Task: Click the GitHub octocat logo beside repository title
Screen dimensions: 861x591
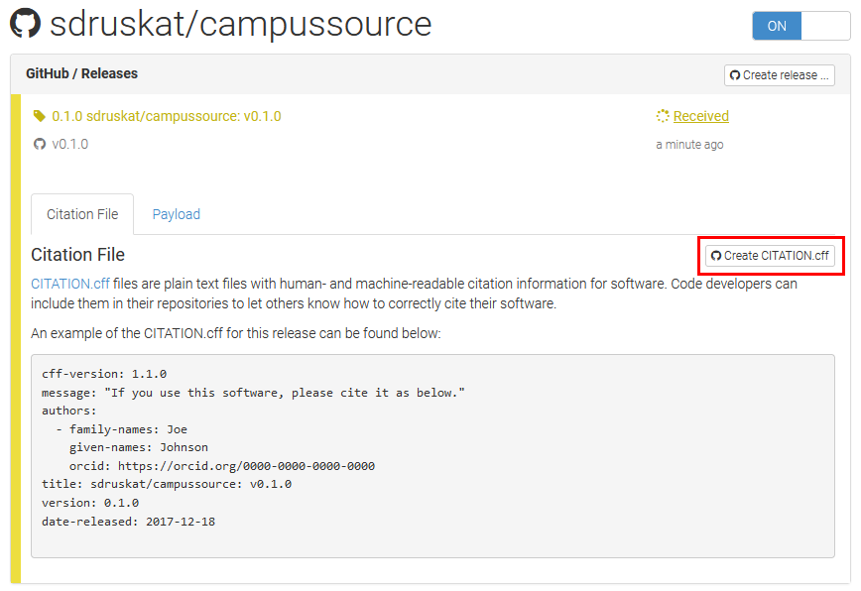Action: point(25,24)
